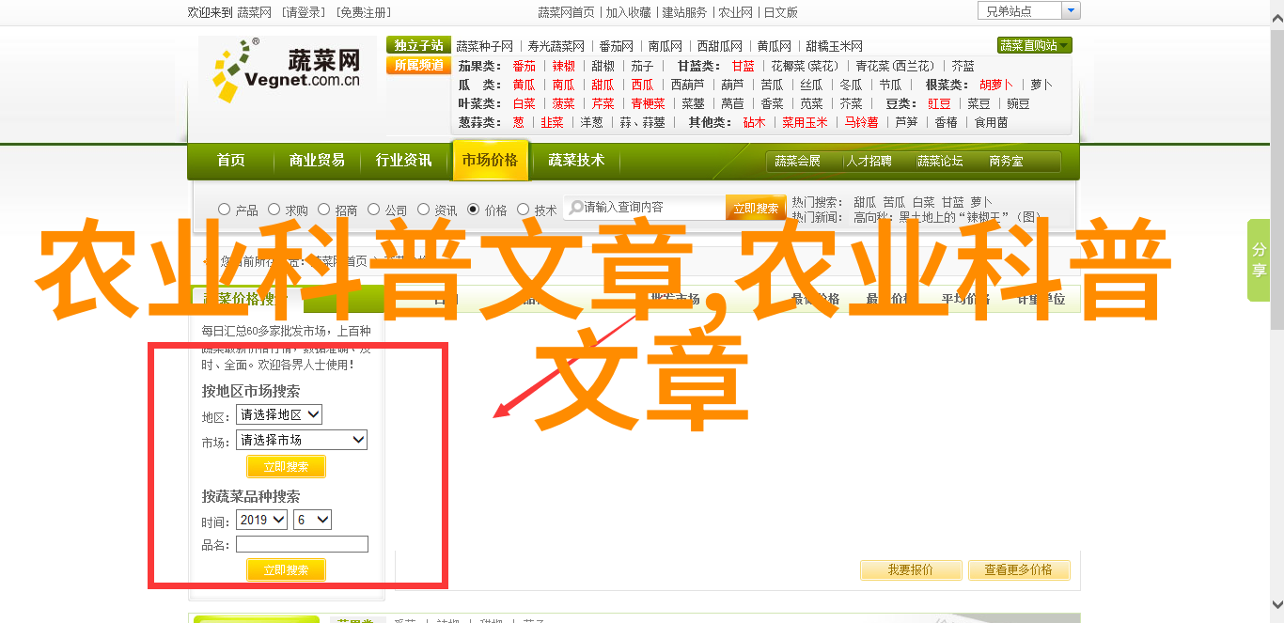Click the Vegnet 蔬菜网 logo
The image size is (1284, 623).
click(x=287, y=70)
